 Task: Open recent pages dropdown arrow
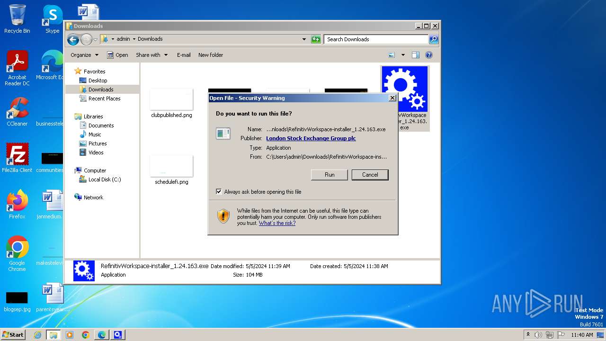click(x=95, y=39)
